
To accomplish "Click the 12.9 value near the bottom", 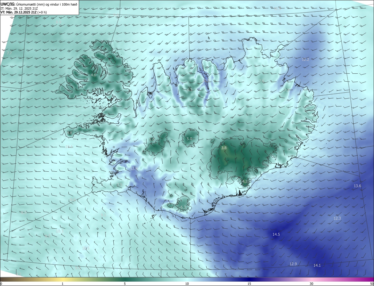I will (x=293, y=264).
